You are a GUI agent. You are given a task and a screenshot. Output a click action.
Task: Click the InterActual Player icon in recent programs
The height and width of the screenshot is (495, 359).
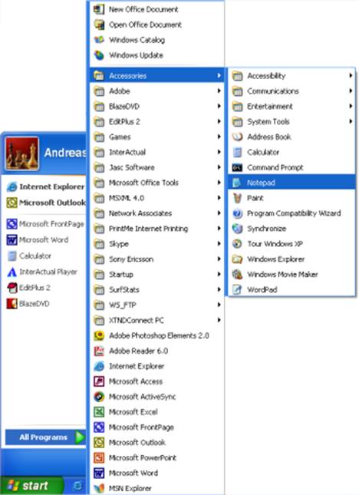tap(12, 272)
